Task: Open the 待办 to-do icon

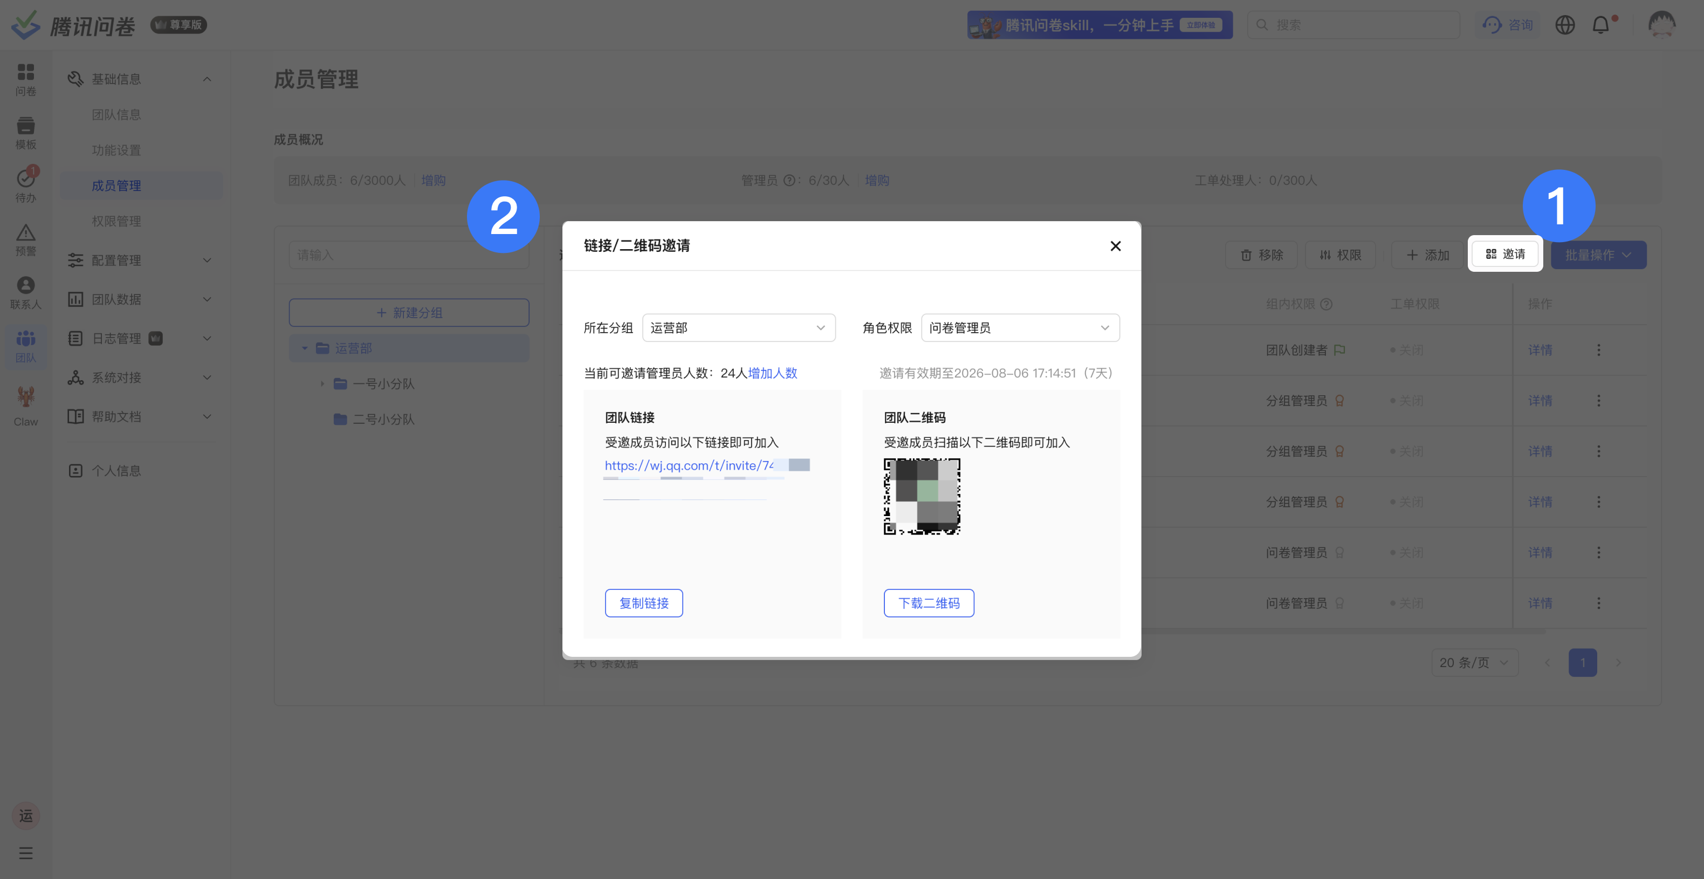Action: pyautogui.click(x=26, y=186)
